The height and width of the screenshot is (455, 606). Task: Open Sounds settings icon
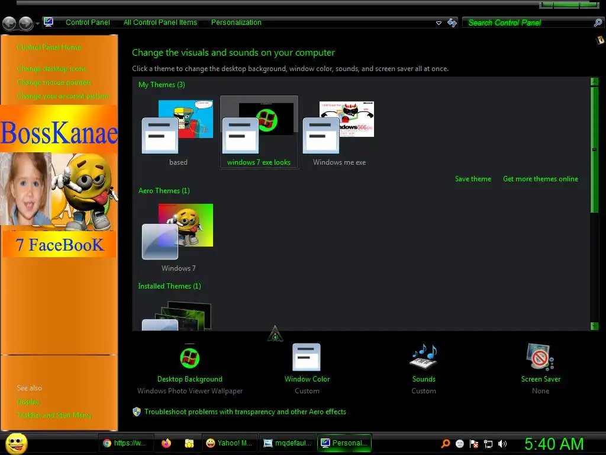coord(424,357)
